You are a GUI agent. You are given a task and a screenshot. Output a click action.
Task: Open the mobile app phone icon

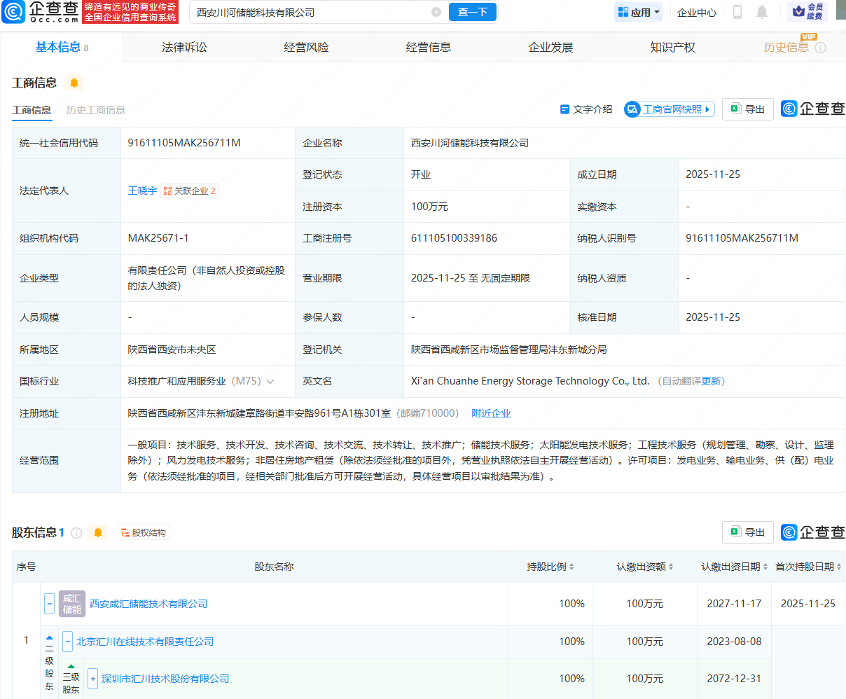[x=737, y=12]
